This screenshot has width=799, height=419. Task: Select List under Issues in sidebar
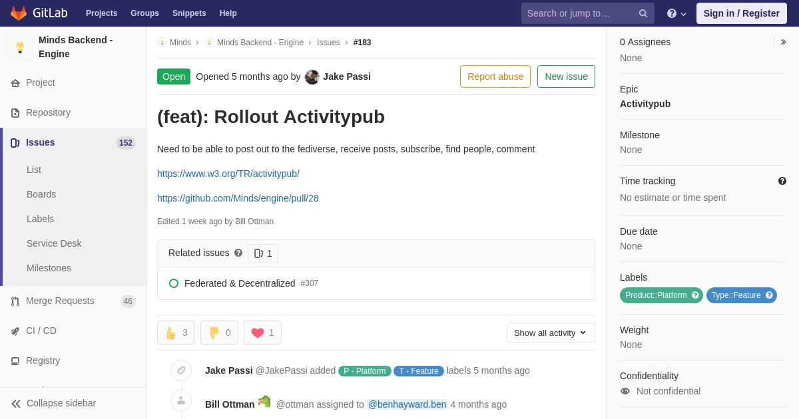34,170
